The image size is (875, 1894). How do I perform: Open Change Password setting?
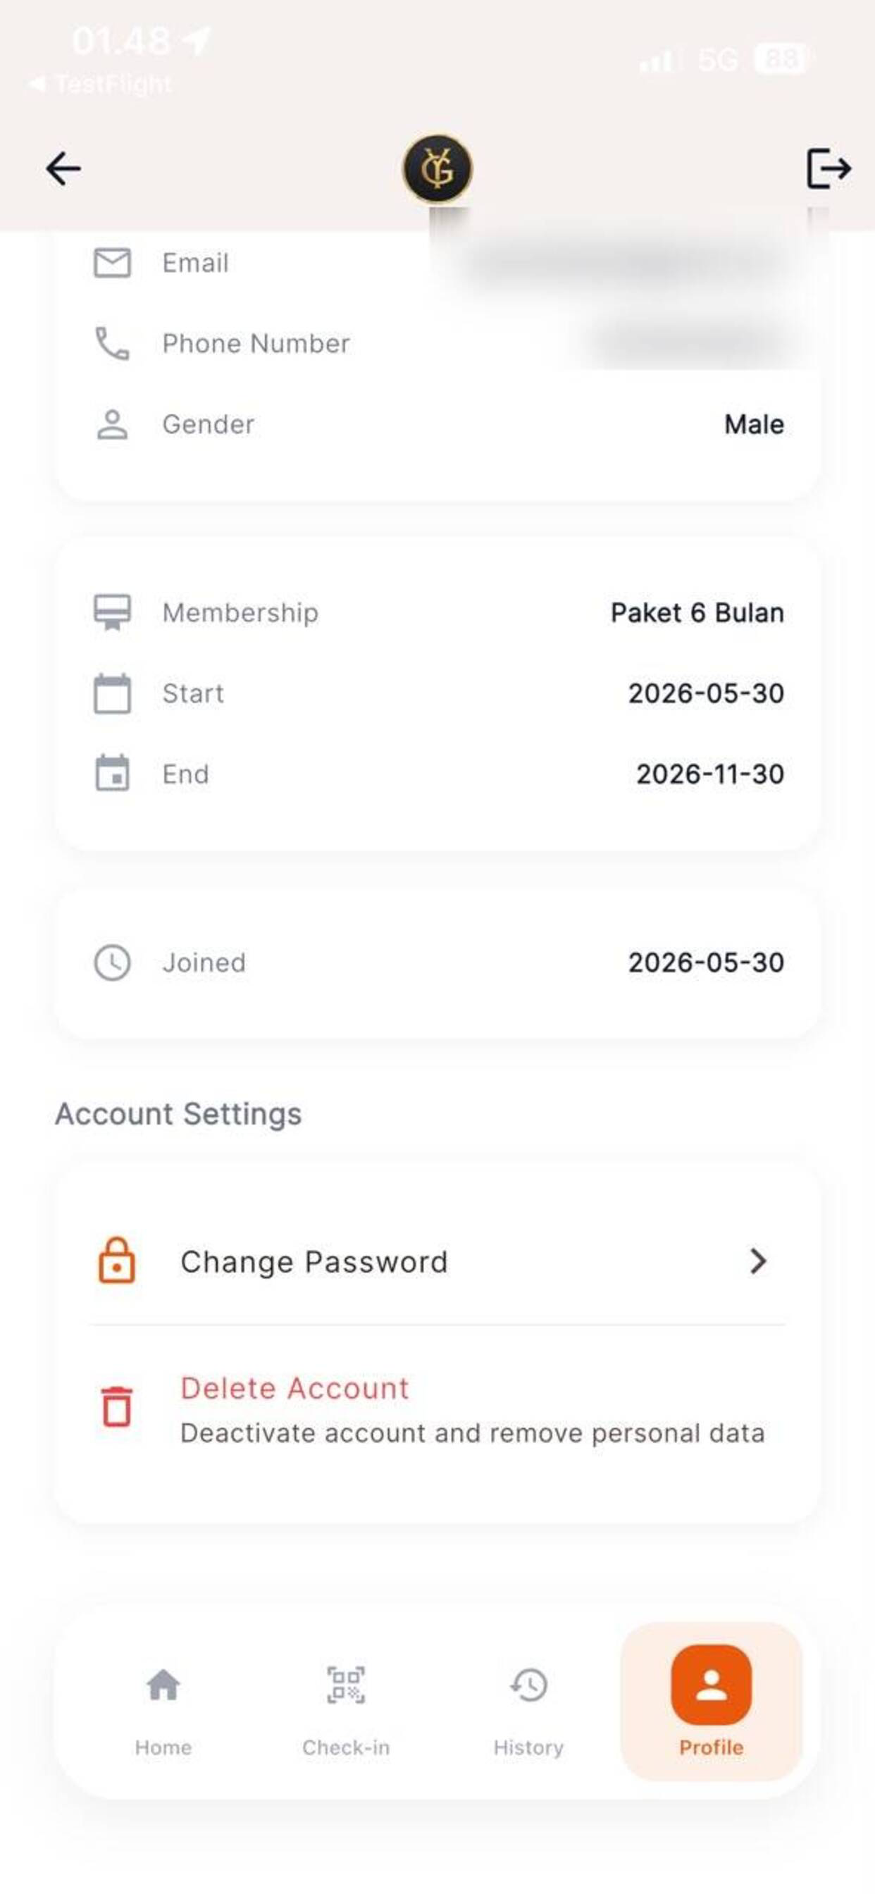(x=437, y=1261)
